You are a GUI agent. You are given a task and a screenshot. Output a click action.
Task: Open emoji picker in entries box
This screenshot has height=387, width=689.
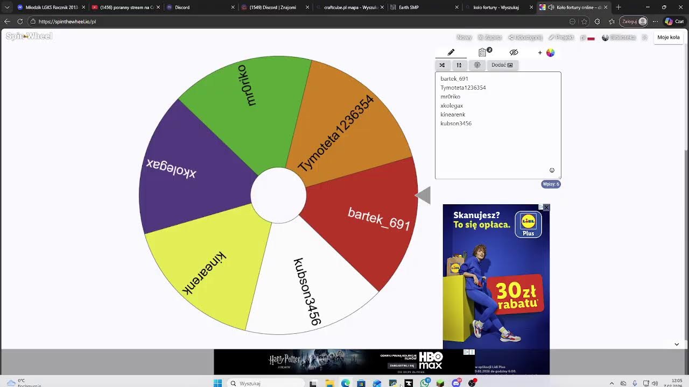click(552, 170)
